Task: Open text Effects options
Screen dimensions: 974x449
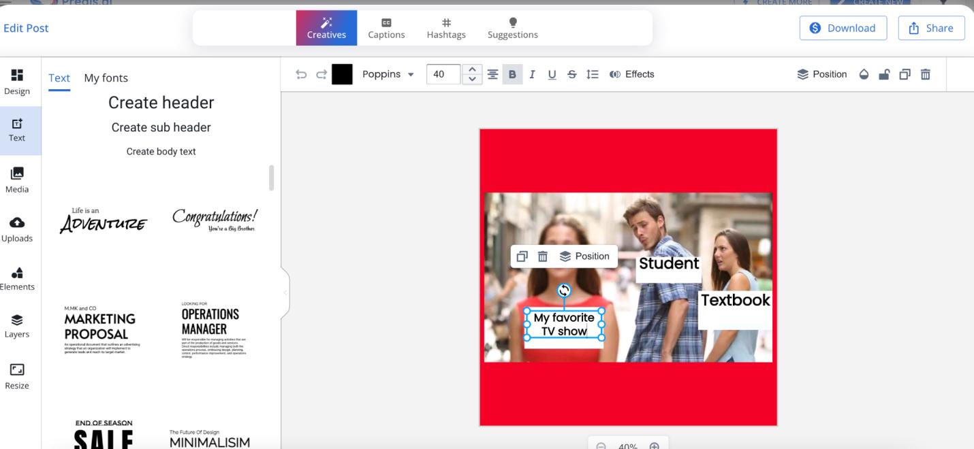Action: coord(631,74)
